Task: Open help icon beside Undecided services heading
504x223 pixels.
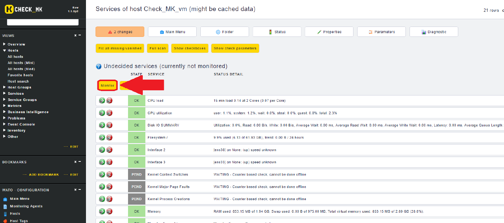Action: [99, 66]
